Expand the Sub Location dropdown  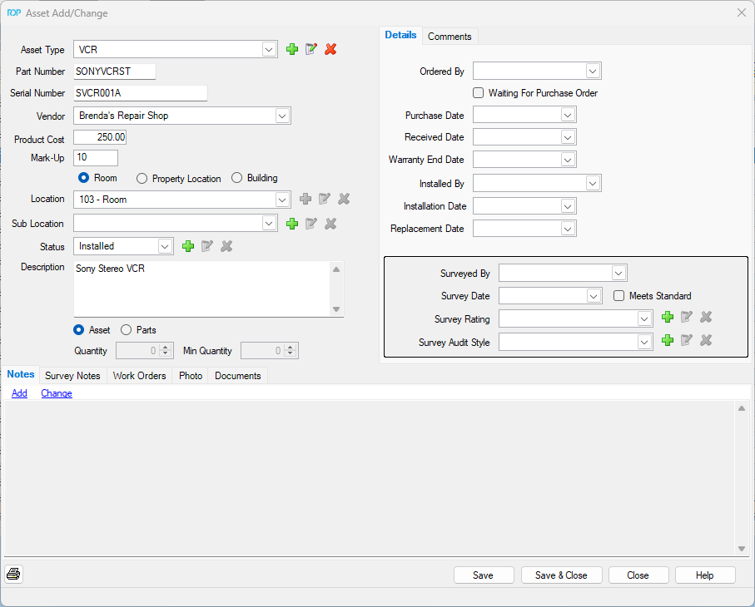(x=269, y=223)
